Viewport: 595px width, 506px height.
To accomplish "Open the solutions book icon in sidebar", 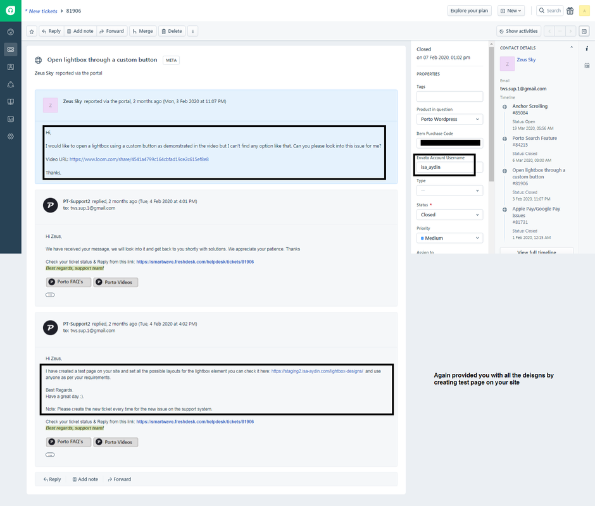I will [x=11, y=102].
